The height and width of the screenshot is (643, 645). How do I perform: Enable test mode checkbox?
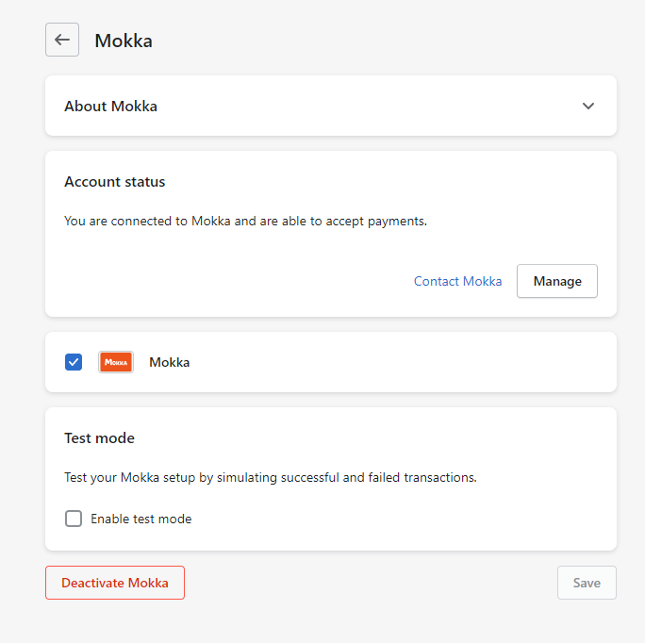[74, 519]
